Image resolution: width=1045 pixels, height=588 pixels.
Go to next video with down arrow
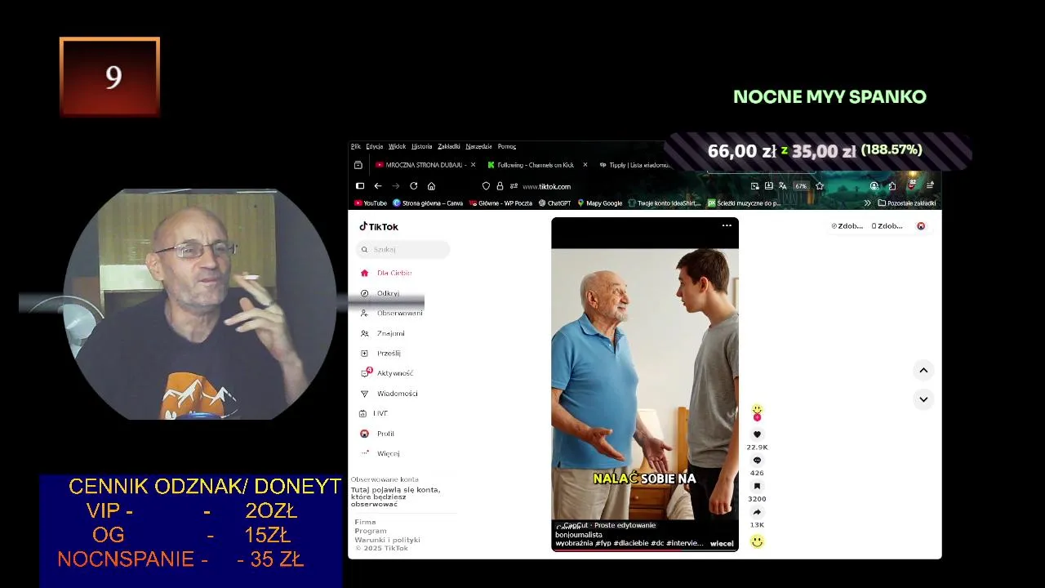tap(923, 399)
